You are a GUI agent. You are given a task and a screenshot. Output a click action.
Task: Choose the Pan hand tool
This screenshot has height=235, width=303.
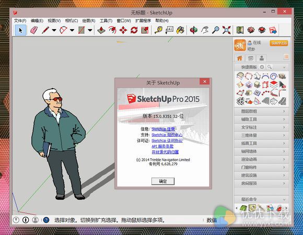click(205, 30)
